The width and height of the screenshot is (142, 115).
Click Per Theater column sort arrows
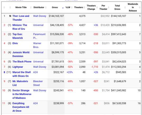109,7
